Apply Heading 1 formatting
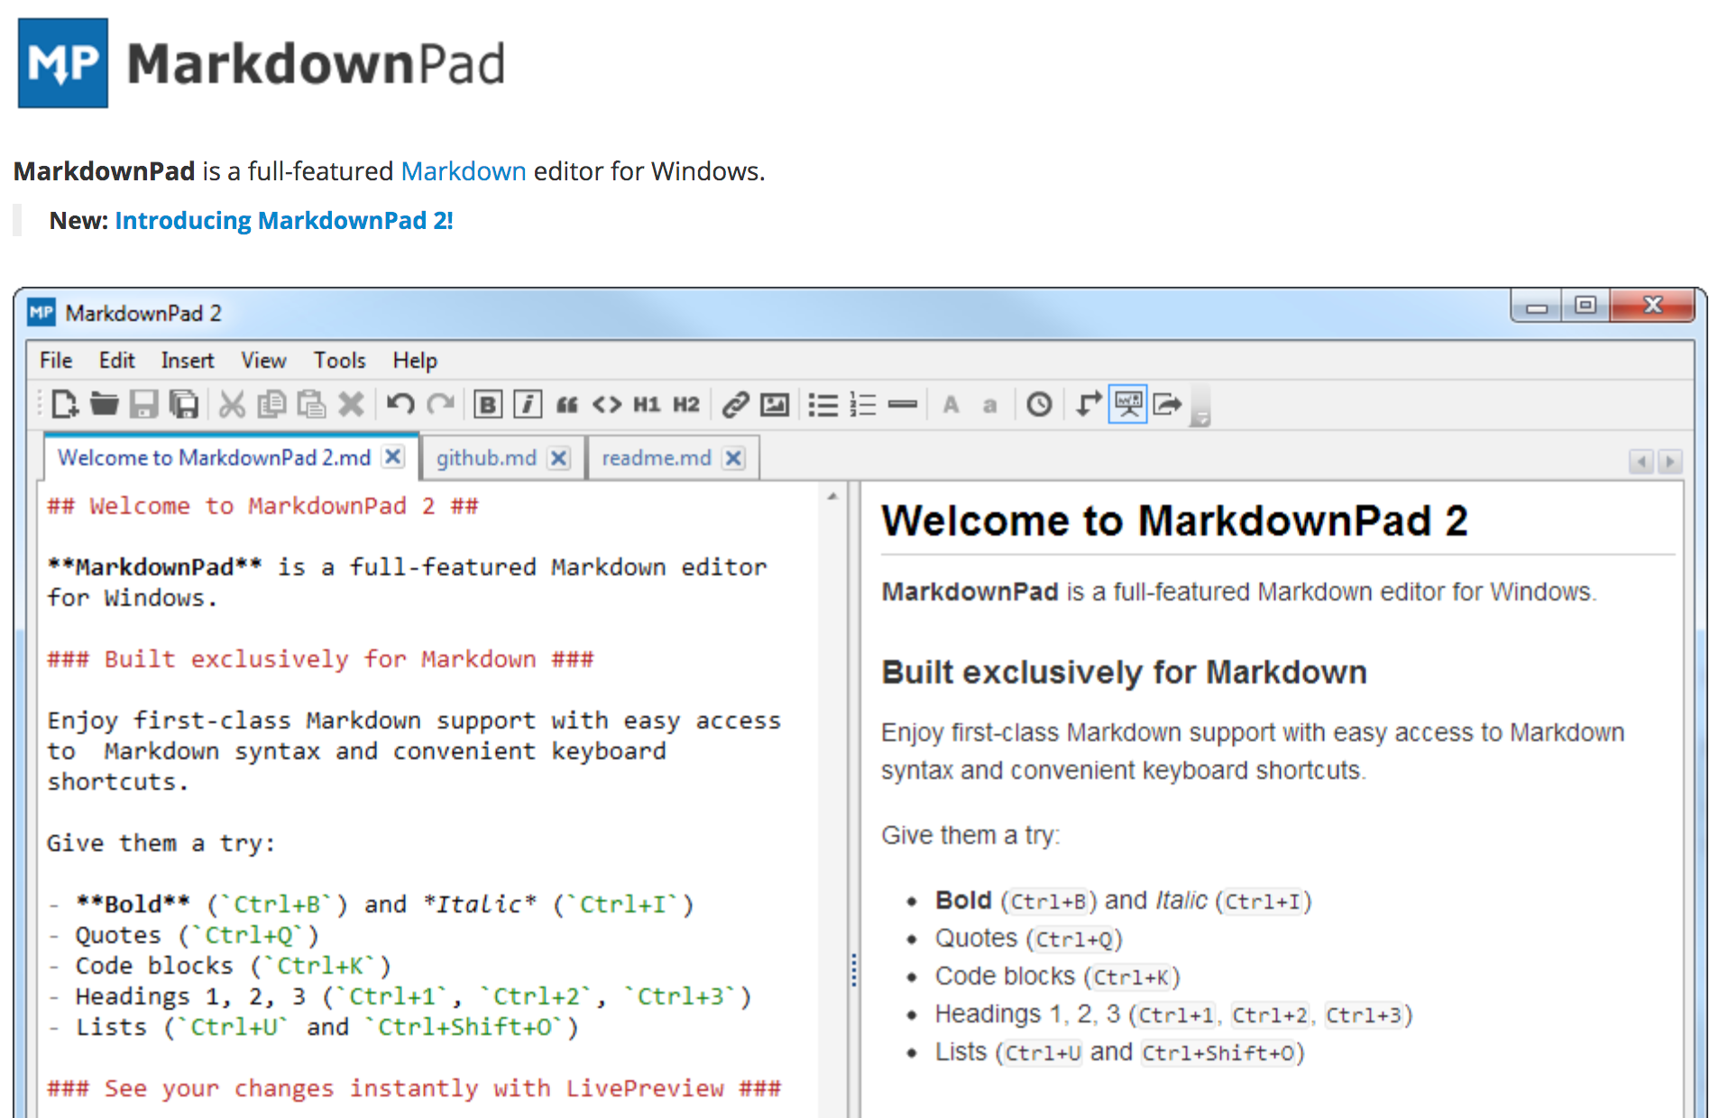This screenshot has width=1719, height=1118. tap(646, 404)
